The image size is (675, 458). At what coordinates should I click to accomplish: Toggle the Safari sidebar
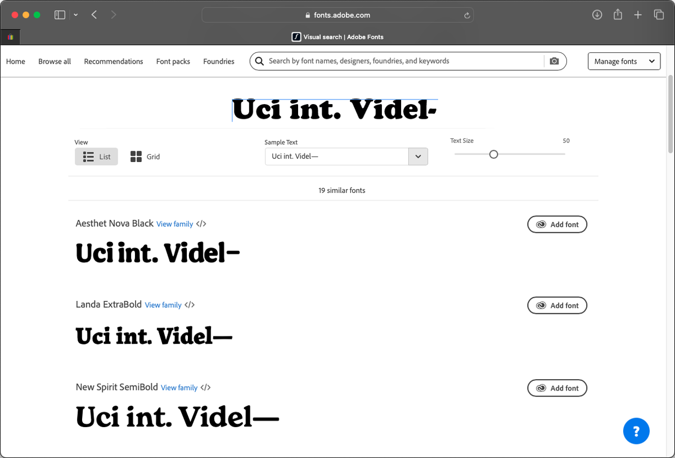tap(60, 15)
